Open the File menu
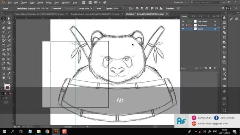The width and height of the screenshot is (240, 135). (x=10, y=3)
